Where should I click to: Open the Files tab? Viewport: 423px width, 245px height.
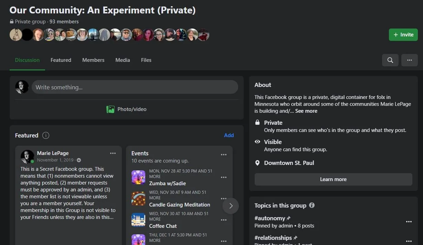146,60
